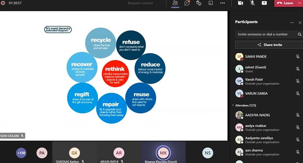Leave the meeting
The width and height of the screenshot is (303, 163).
click(285, 3)
